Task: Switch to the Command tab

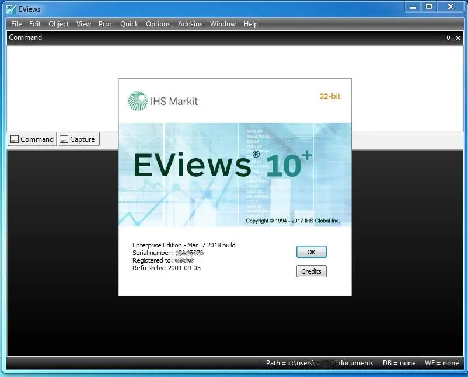Action: pos(32,139)
